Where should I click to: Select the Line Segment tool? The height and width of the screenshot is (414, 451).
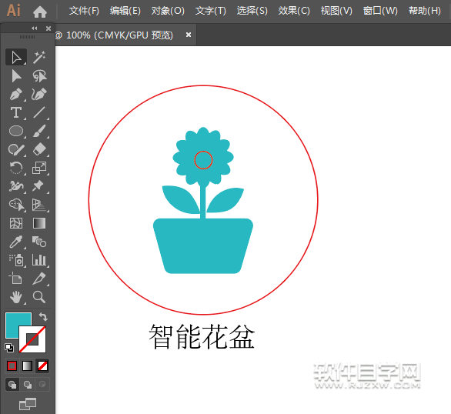39,112
